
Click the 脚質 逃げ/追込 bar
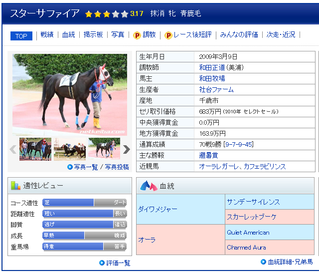tap(85, 225)
